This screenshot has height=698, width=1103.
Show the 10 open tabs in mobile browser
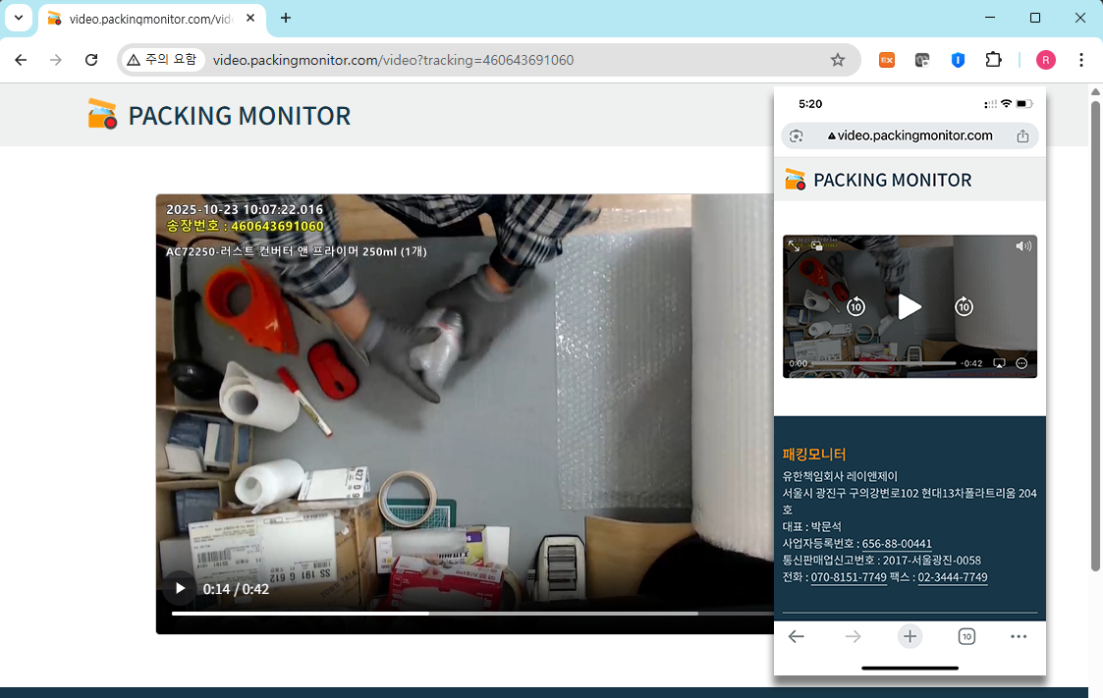click(966, 637)
